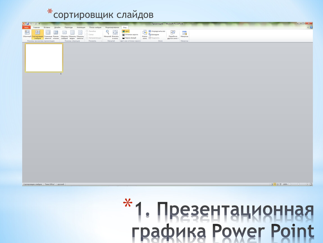Click 100% zoom level in status bar
Screen dimensions: 323x243
coord(285,184)
